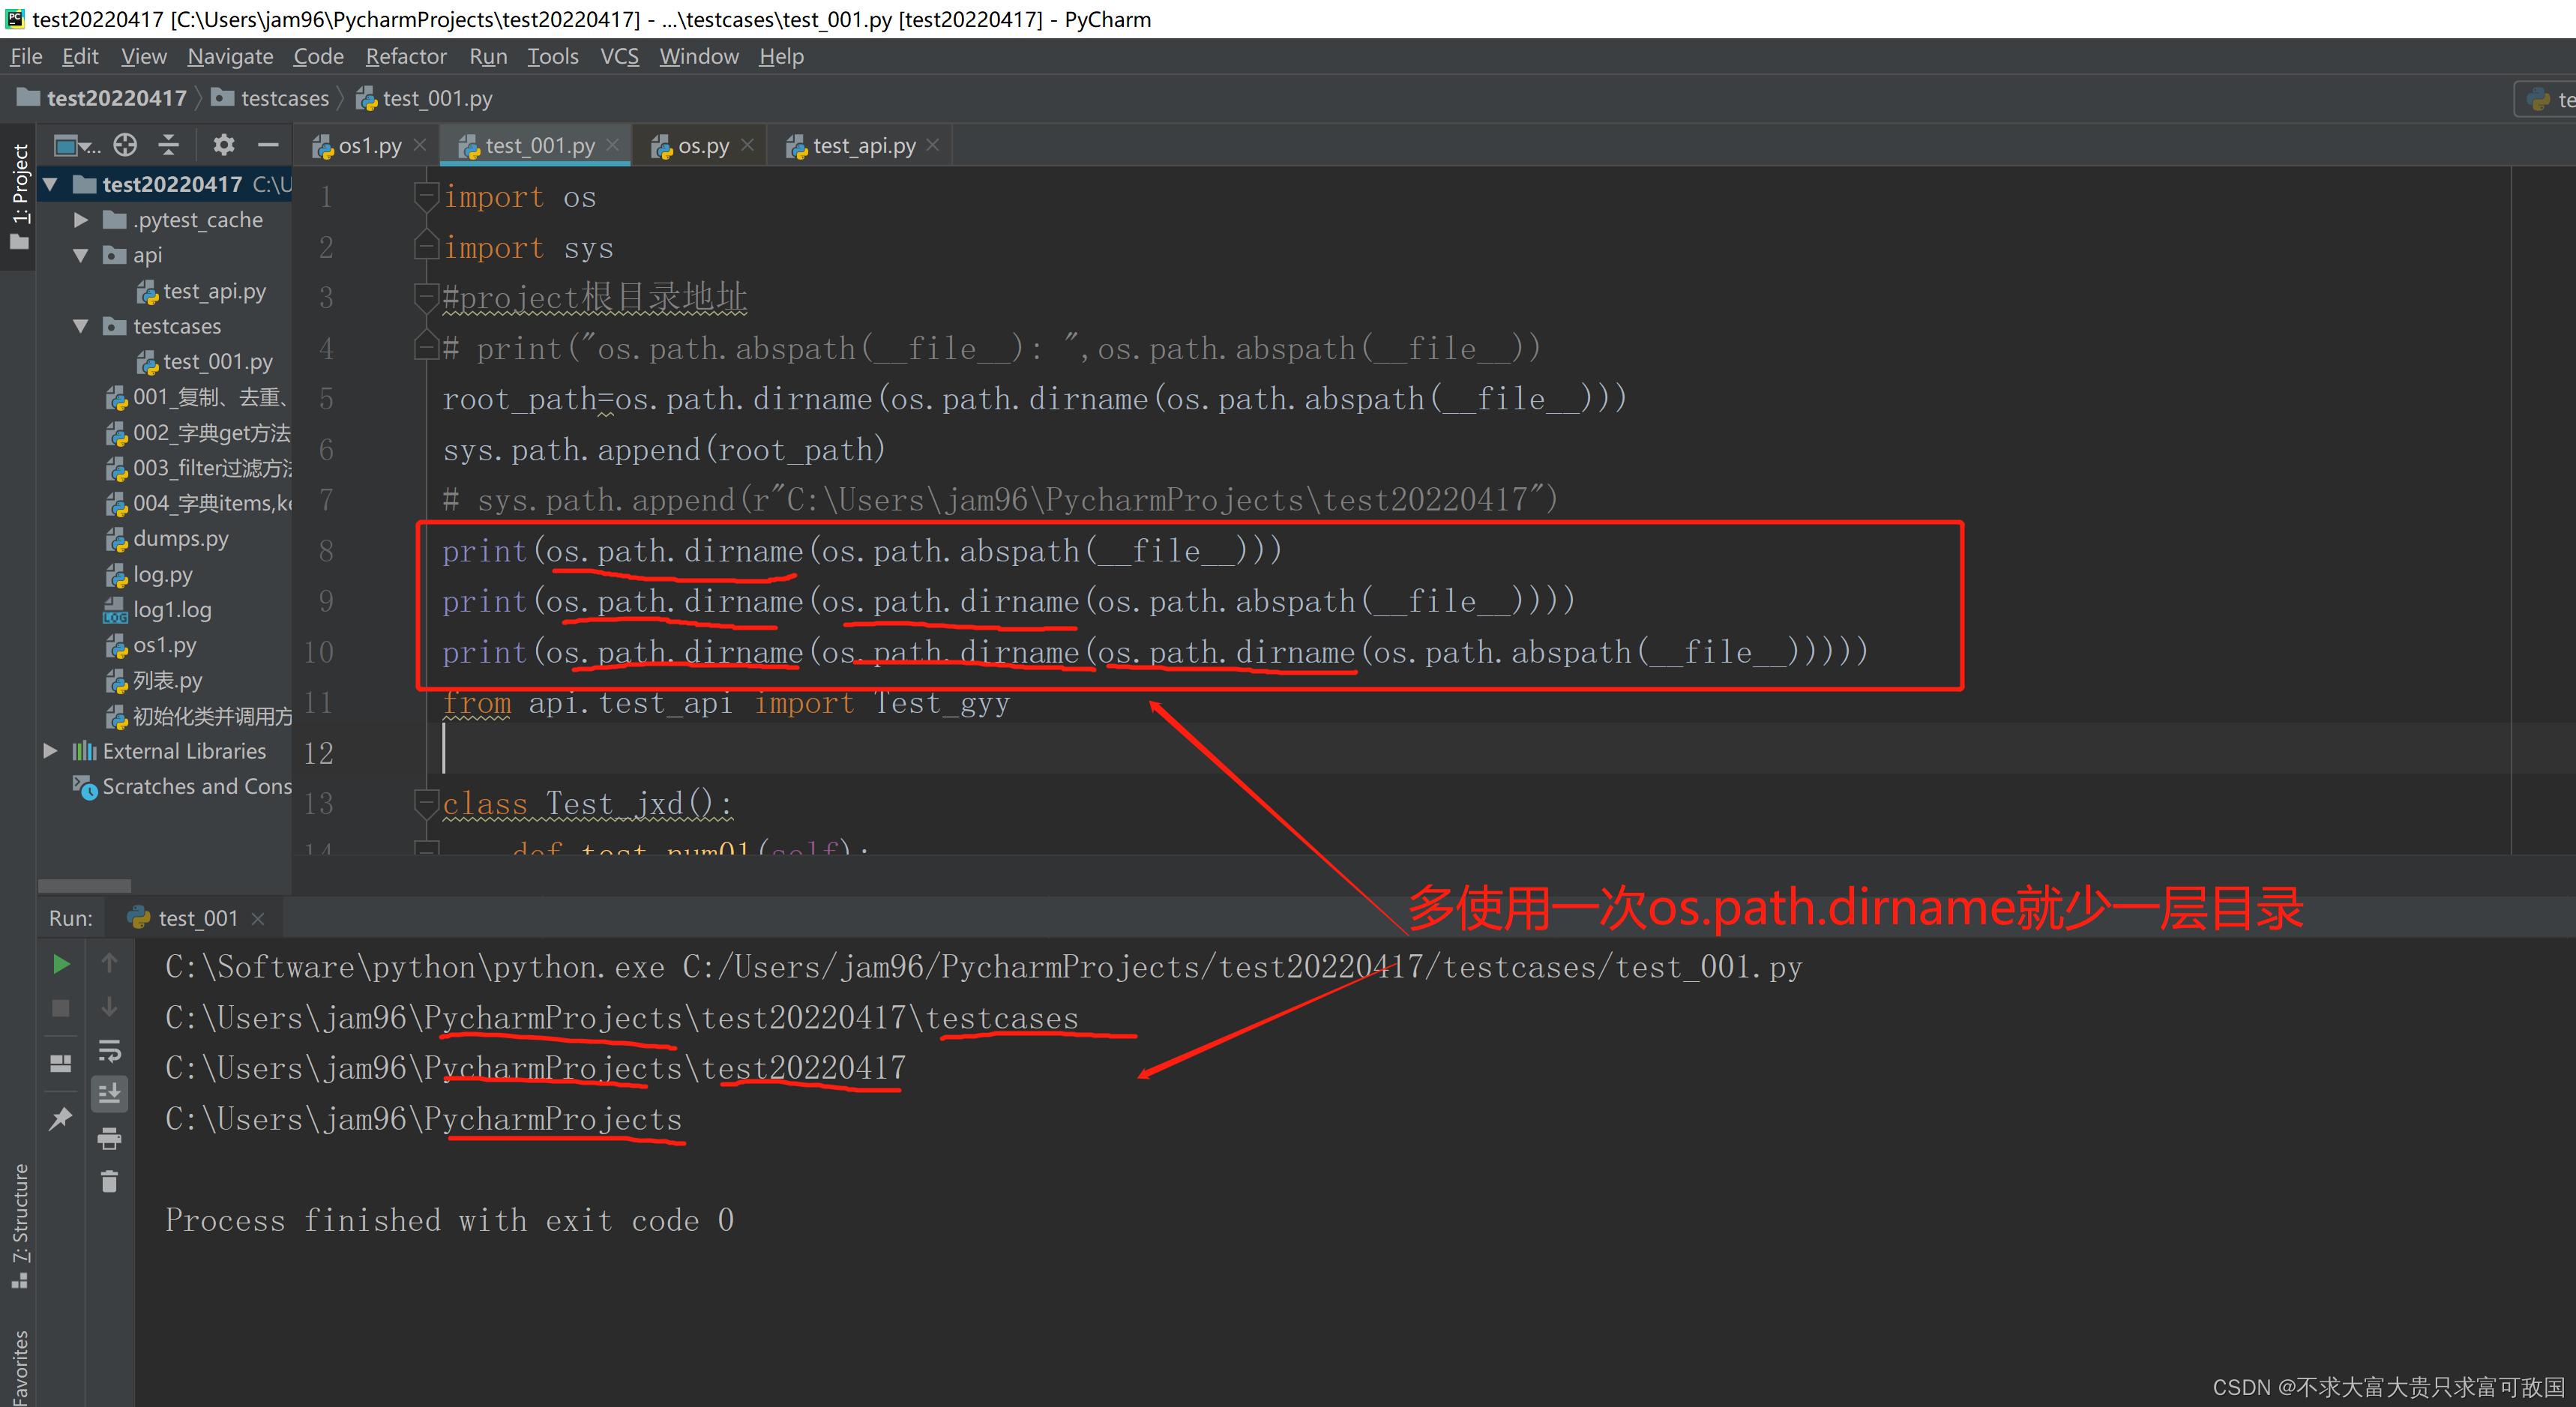Open run configuration dropdown at top right
The image size is (2576, 1407).
[x=2546, y=100]
